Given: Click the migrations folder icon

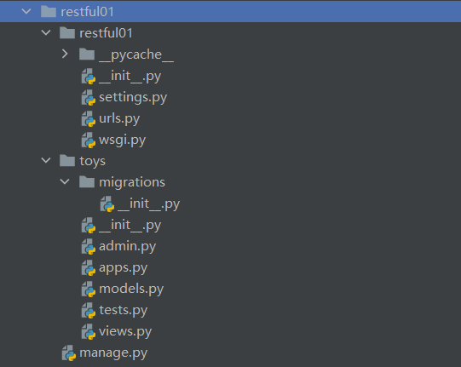Looking at the screenshot, I should tap(87, 181).
